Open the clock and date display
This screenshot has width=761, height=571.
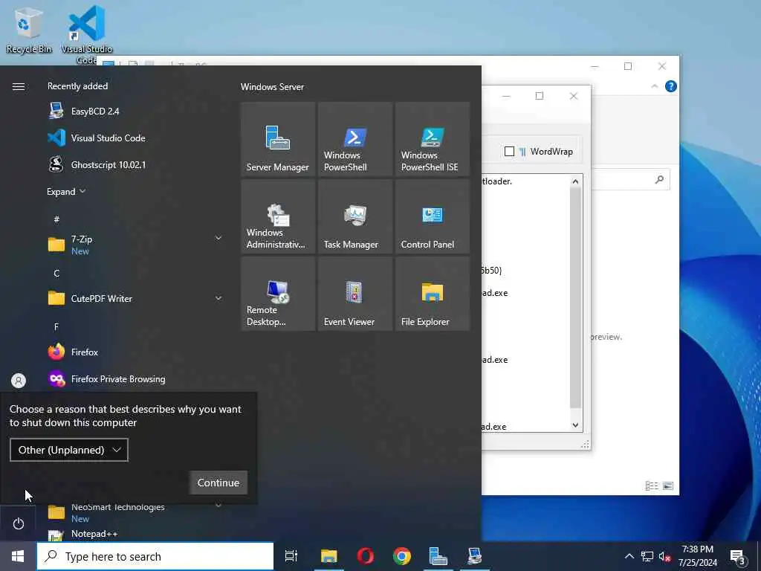pos(697,556)
